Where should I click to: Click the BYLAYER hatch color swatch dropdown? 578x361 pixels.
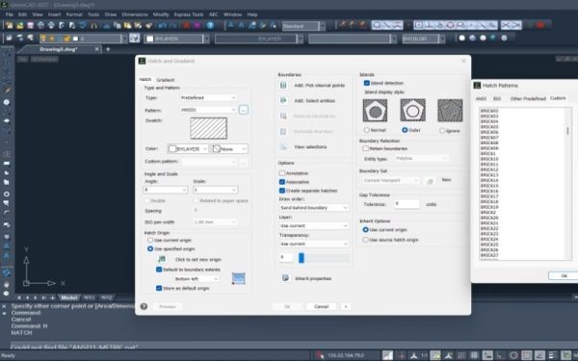coord(188,149)
